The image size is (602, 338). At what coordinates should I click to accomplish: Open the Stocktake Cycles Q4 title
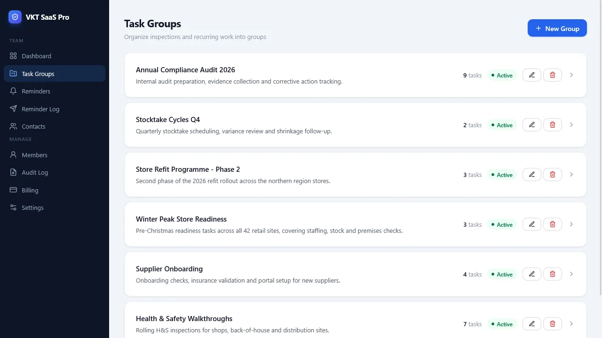(x=168, y=120)
